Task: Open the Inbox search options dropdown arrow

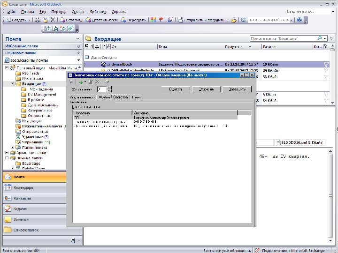Action: 325,38
